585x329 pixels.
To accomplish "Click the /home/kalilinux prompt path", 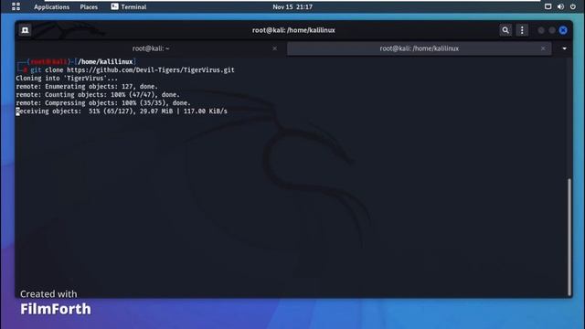I will (105, 61).
